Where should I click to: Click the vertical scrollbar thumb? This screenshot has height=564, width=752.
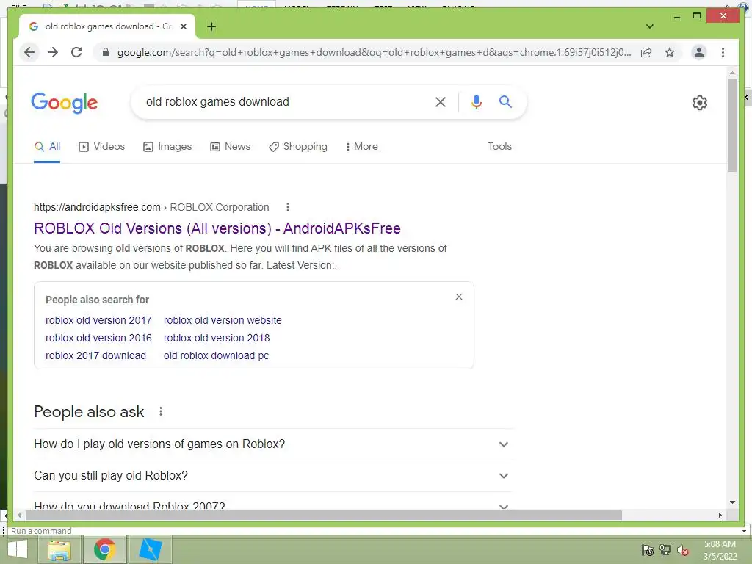pyautogui.click(x=732, y=125)
